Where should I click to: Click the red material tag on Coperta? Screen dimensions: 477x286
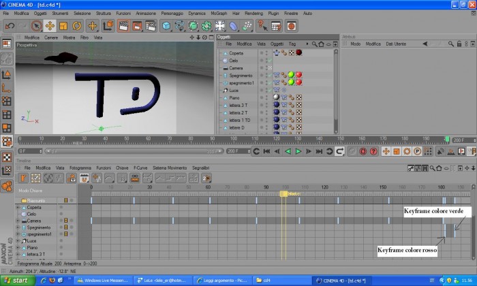coord(298,52)
